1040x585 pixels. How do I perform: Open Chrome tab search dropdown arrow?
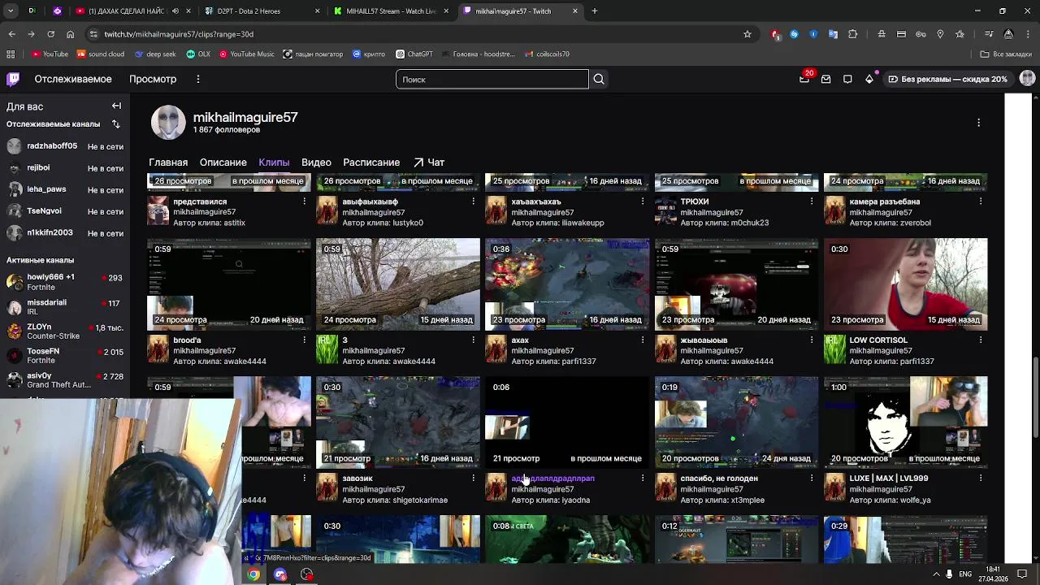click(x=12, y=11)
